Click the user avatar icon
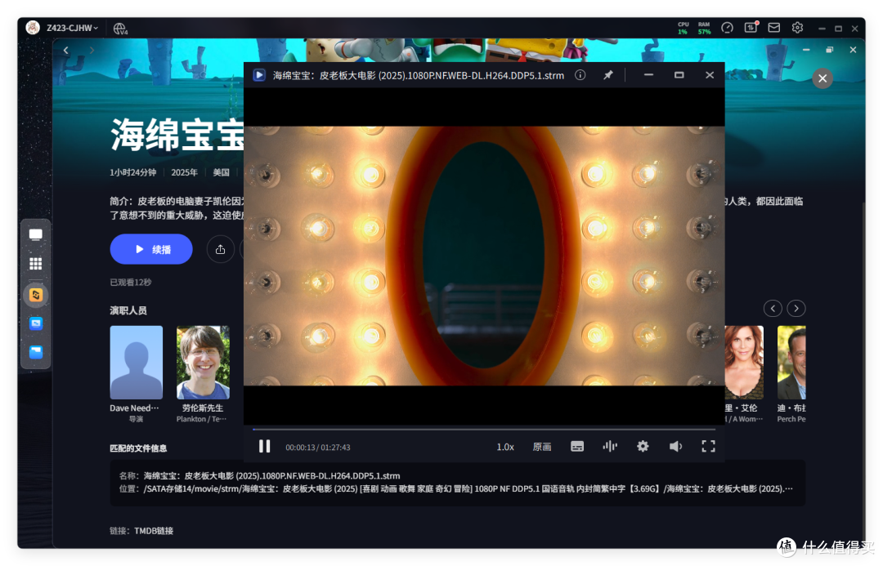The height and width of the screenshot is (566, 883). click(33, 28)
